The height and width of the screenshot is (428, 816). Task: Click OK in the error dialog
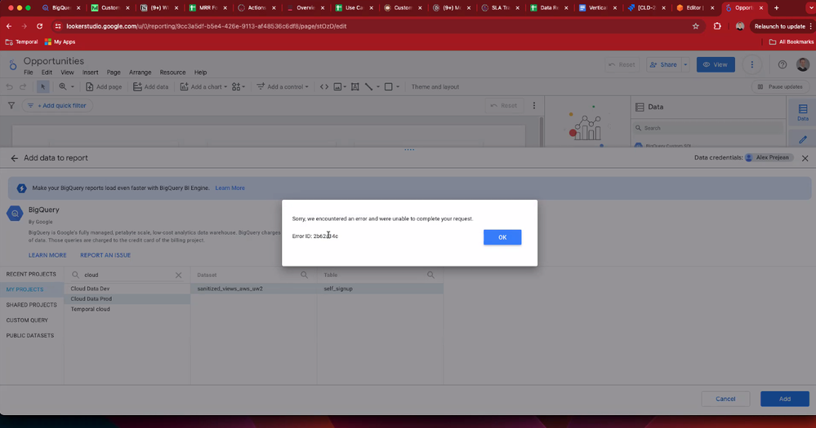pos(502,237)
